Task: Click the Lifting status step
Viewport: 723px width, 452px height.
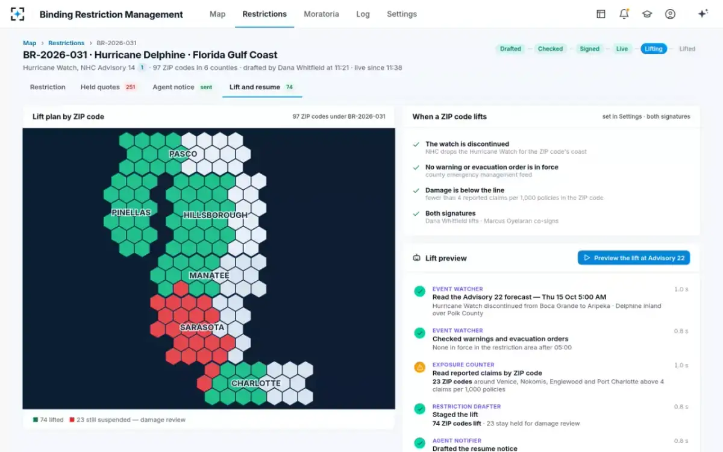Action: [x=654, y=49]
